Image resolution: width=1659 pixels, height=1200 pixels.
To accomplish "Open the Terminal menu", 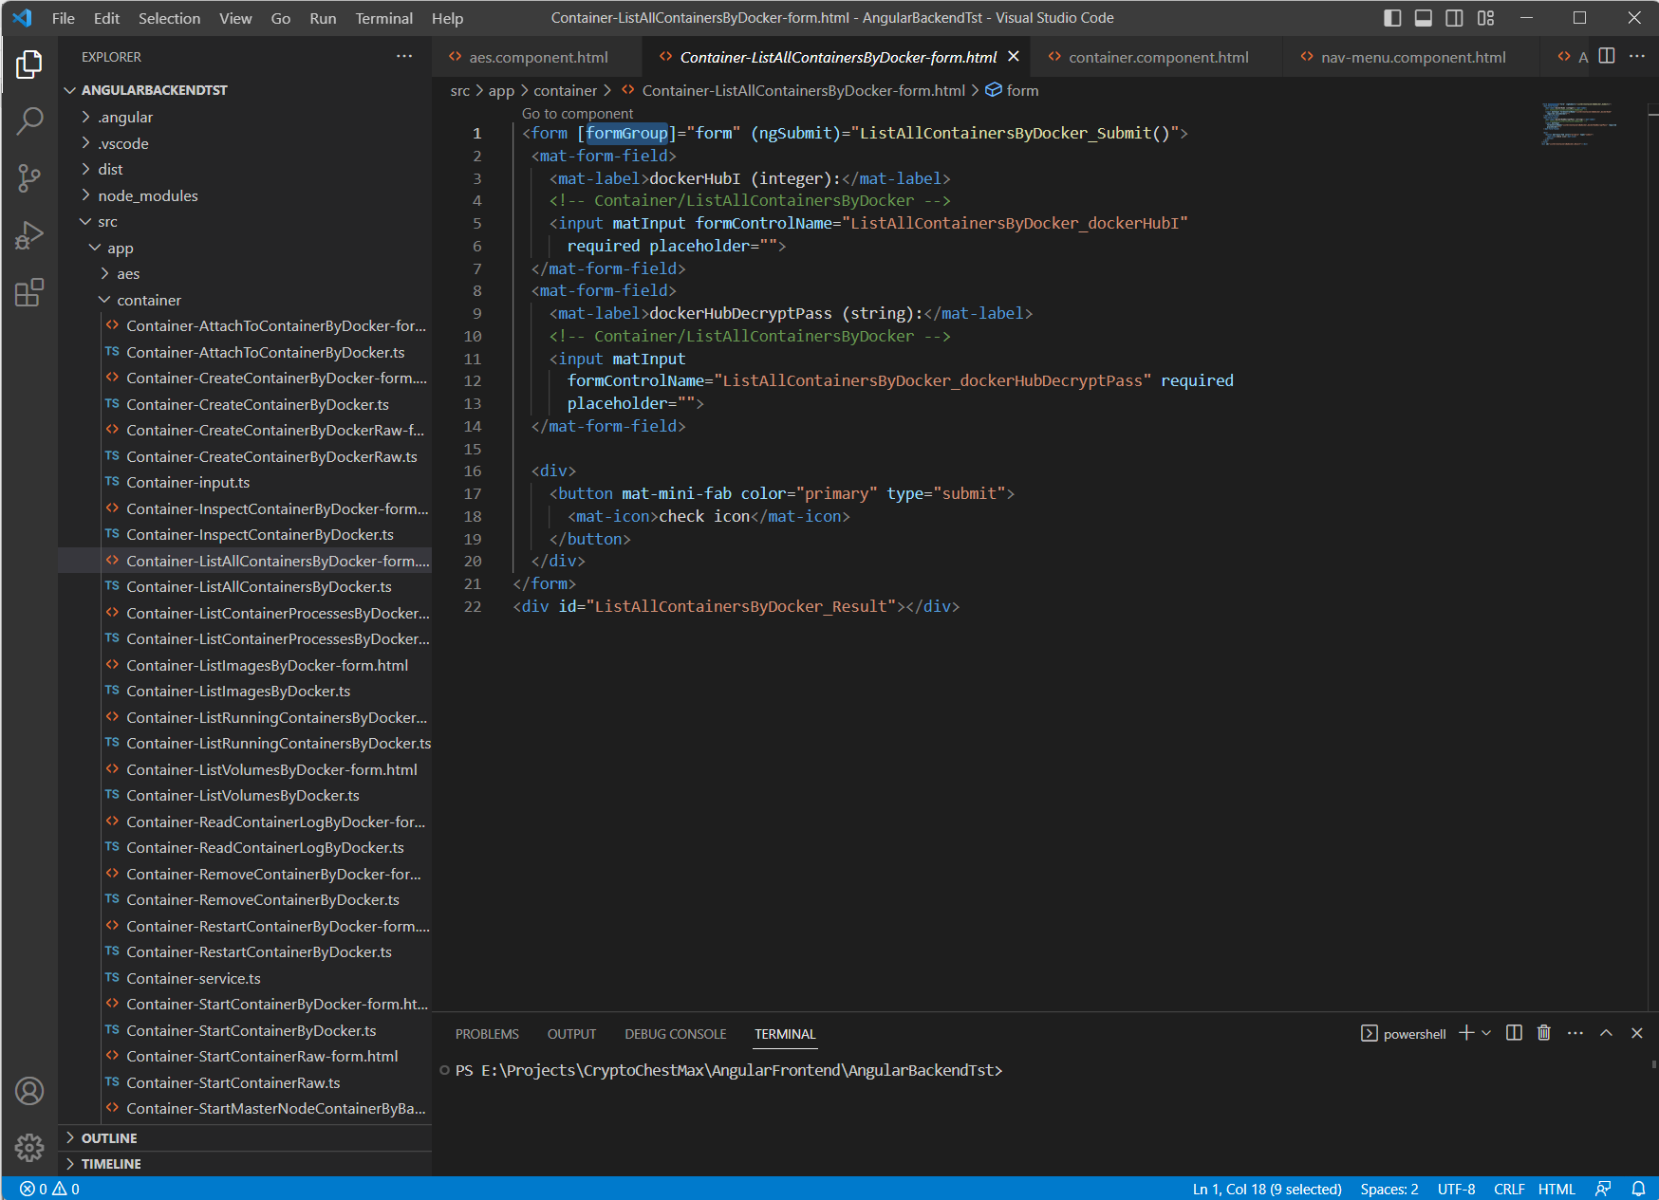I will pos(383,18).
